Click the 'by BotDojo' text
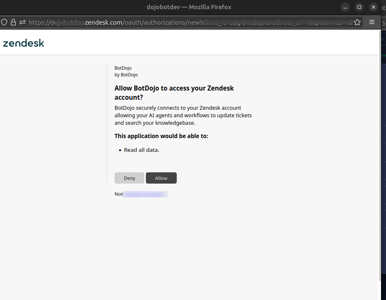 click(126, 75)
